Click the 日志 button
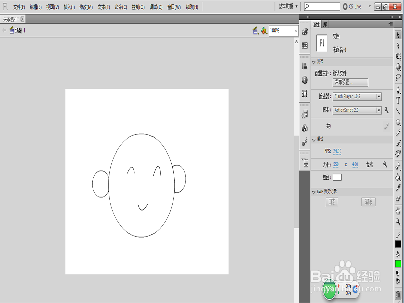The image size is (404, 303). (x=332, y=201)
